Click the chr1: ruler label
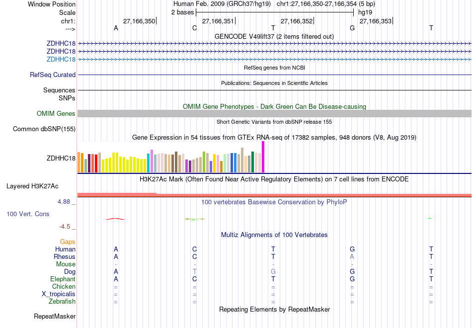 (x=68, y=21)
